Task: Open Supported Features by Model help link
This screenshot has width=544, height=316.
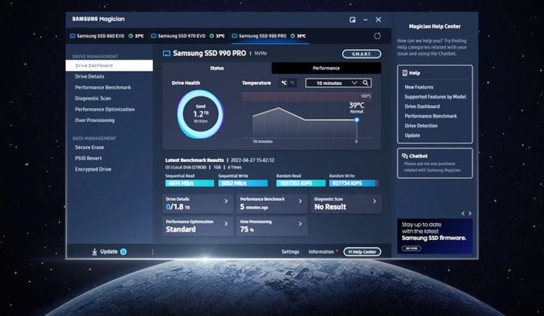Action: (435, 97)
